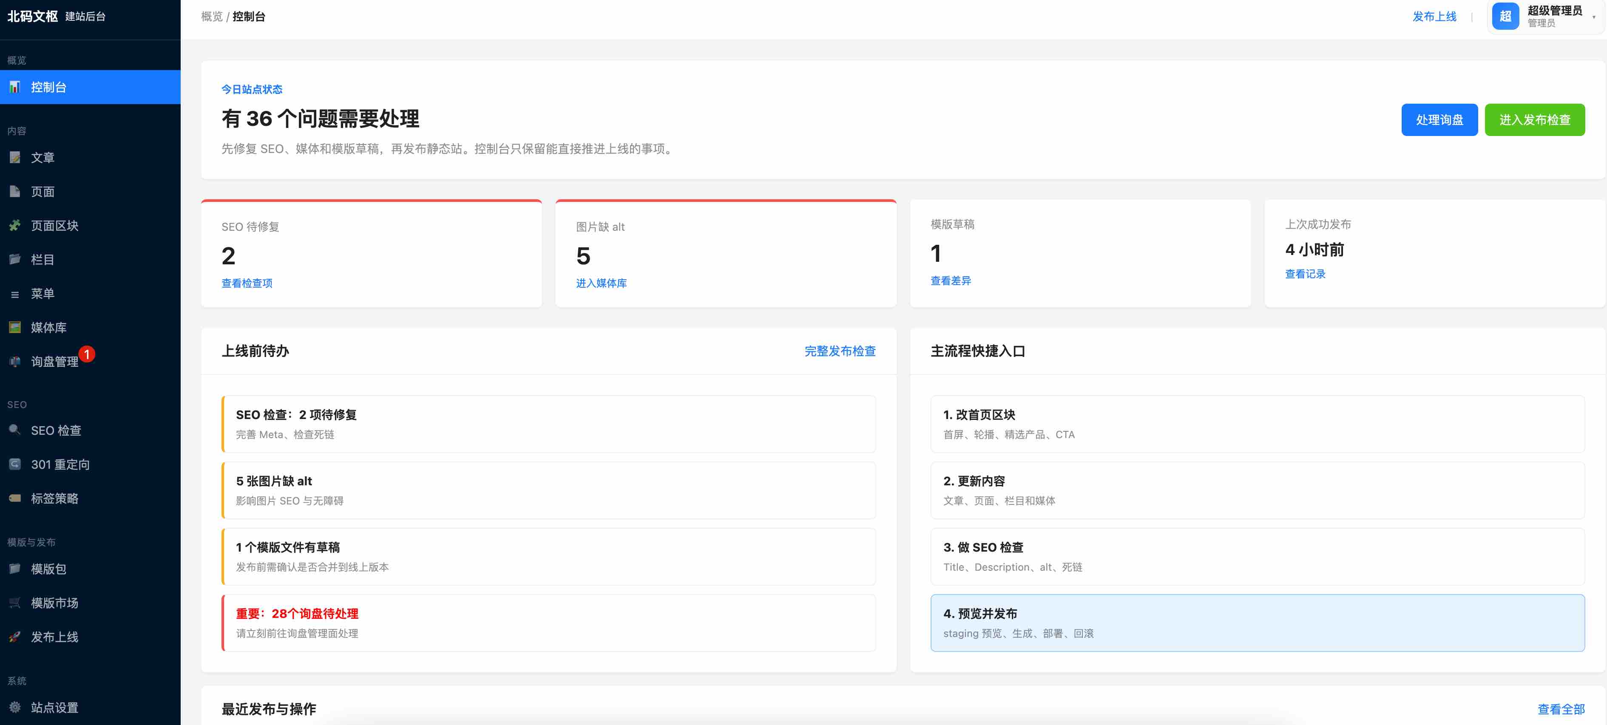Click the 北码文枢 site logo text
Screen dimensions: 1607x725
pos(32,16)
